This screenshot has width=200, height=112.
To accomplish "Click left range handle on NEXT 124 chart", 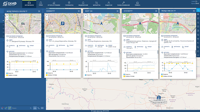I will click(x=88, y=61).
